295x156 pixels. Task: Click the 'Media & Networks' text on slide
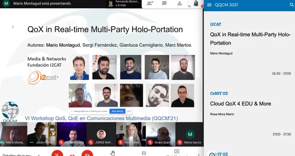(x=47, y=59)
